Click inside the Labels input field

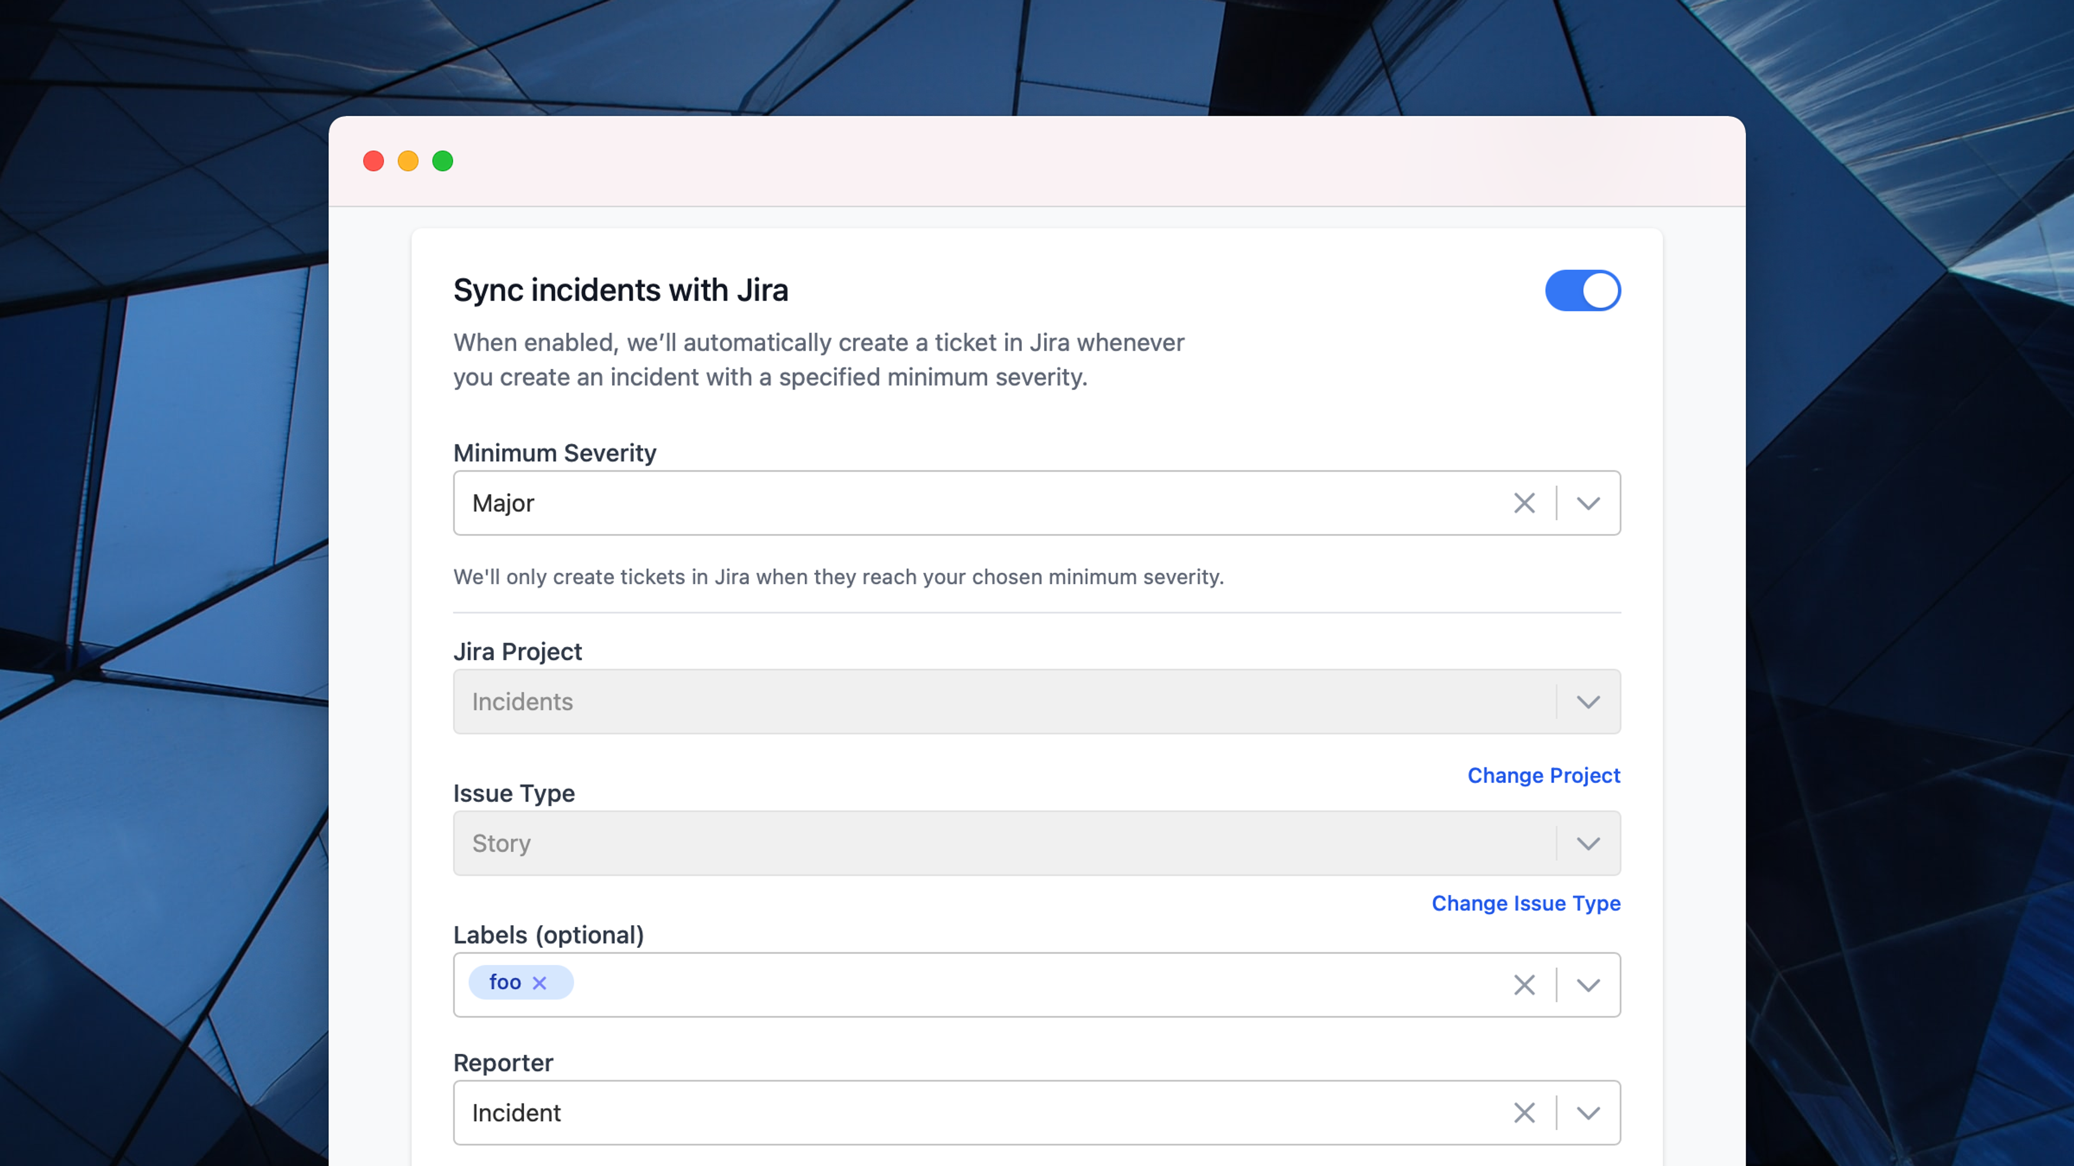click(1036, 985)
